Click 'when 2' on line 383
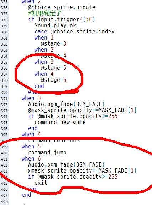The image size is (152, 205). coord(44,50)
